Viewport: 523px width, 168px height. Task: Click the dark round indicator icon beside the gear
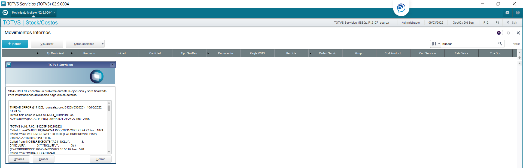pyautogui.click(x=499, y=33)
